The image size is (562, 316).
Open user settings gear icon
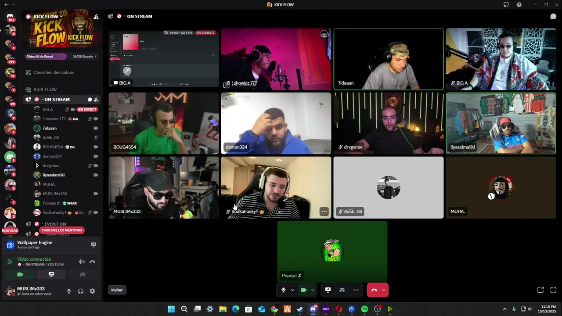click(x=92, y=291)
